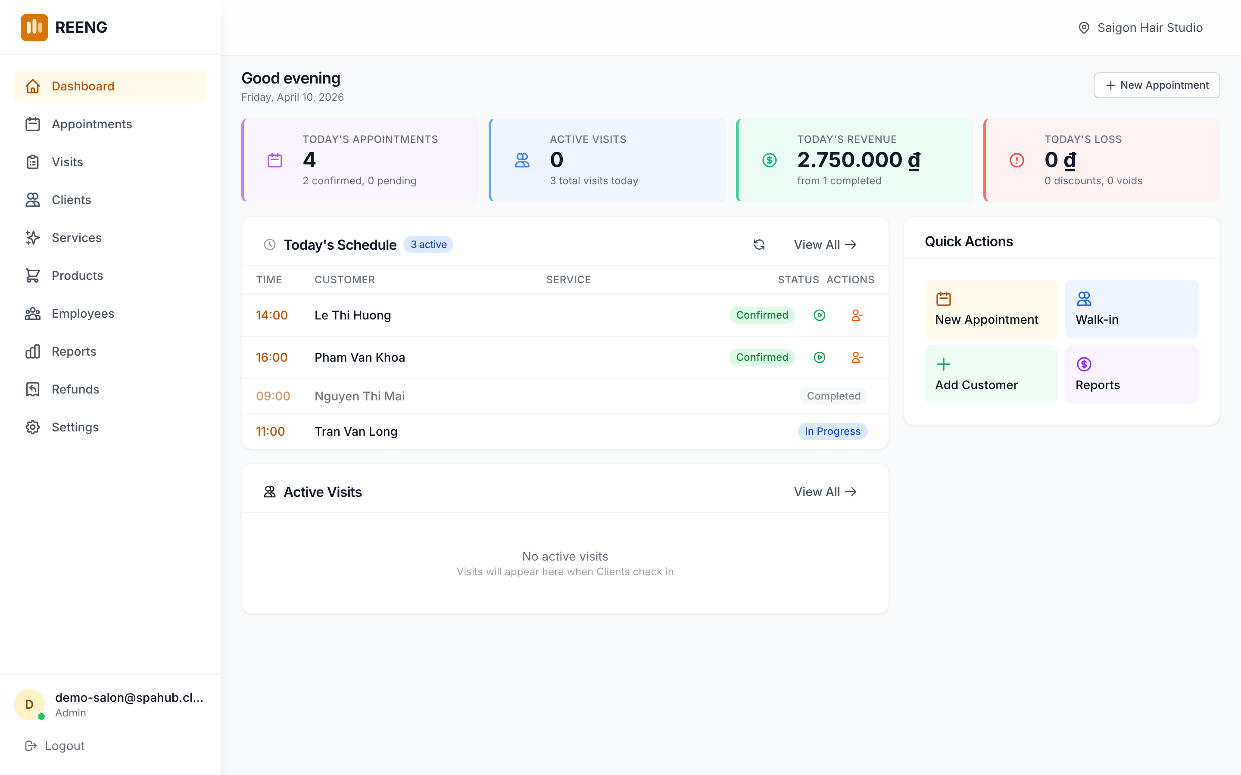Viewport: 1241px width, 775px height.
Task: Use the Add Customer quick action
Action: click(x=990, y=374)
